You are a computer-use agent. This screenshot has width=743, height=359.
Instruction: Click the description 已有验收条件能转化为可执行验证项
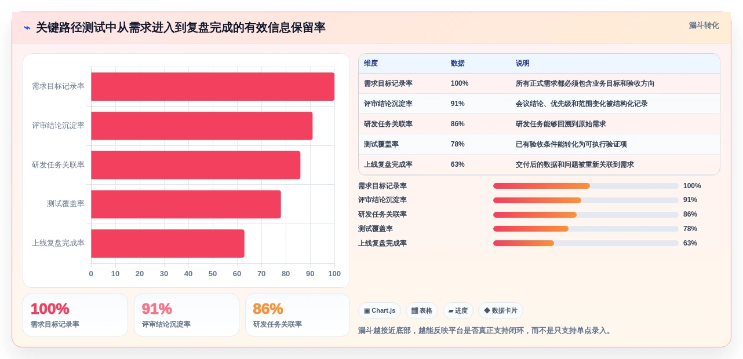coord(571,144)
